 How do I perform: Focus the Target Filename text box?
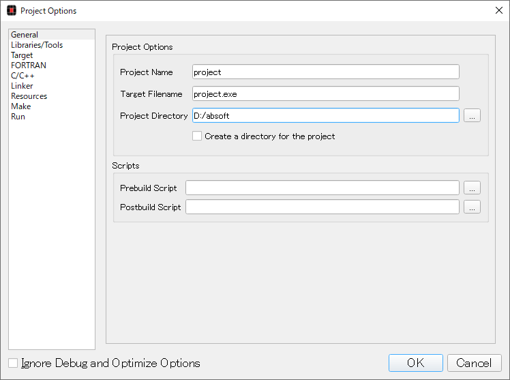(326, 93)
